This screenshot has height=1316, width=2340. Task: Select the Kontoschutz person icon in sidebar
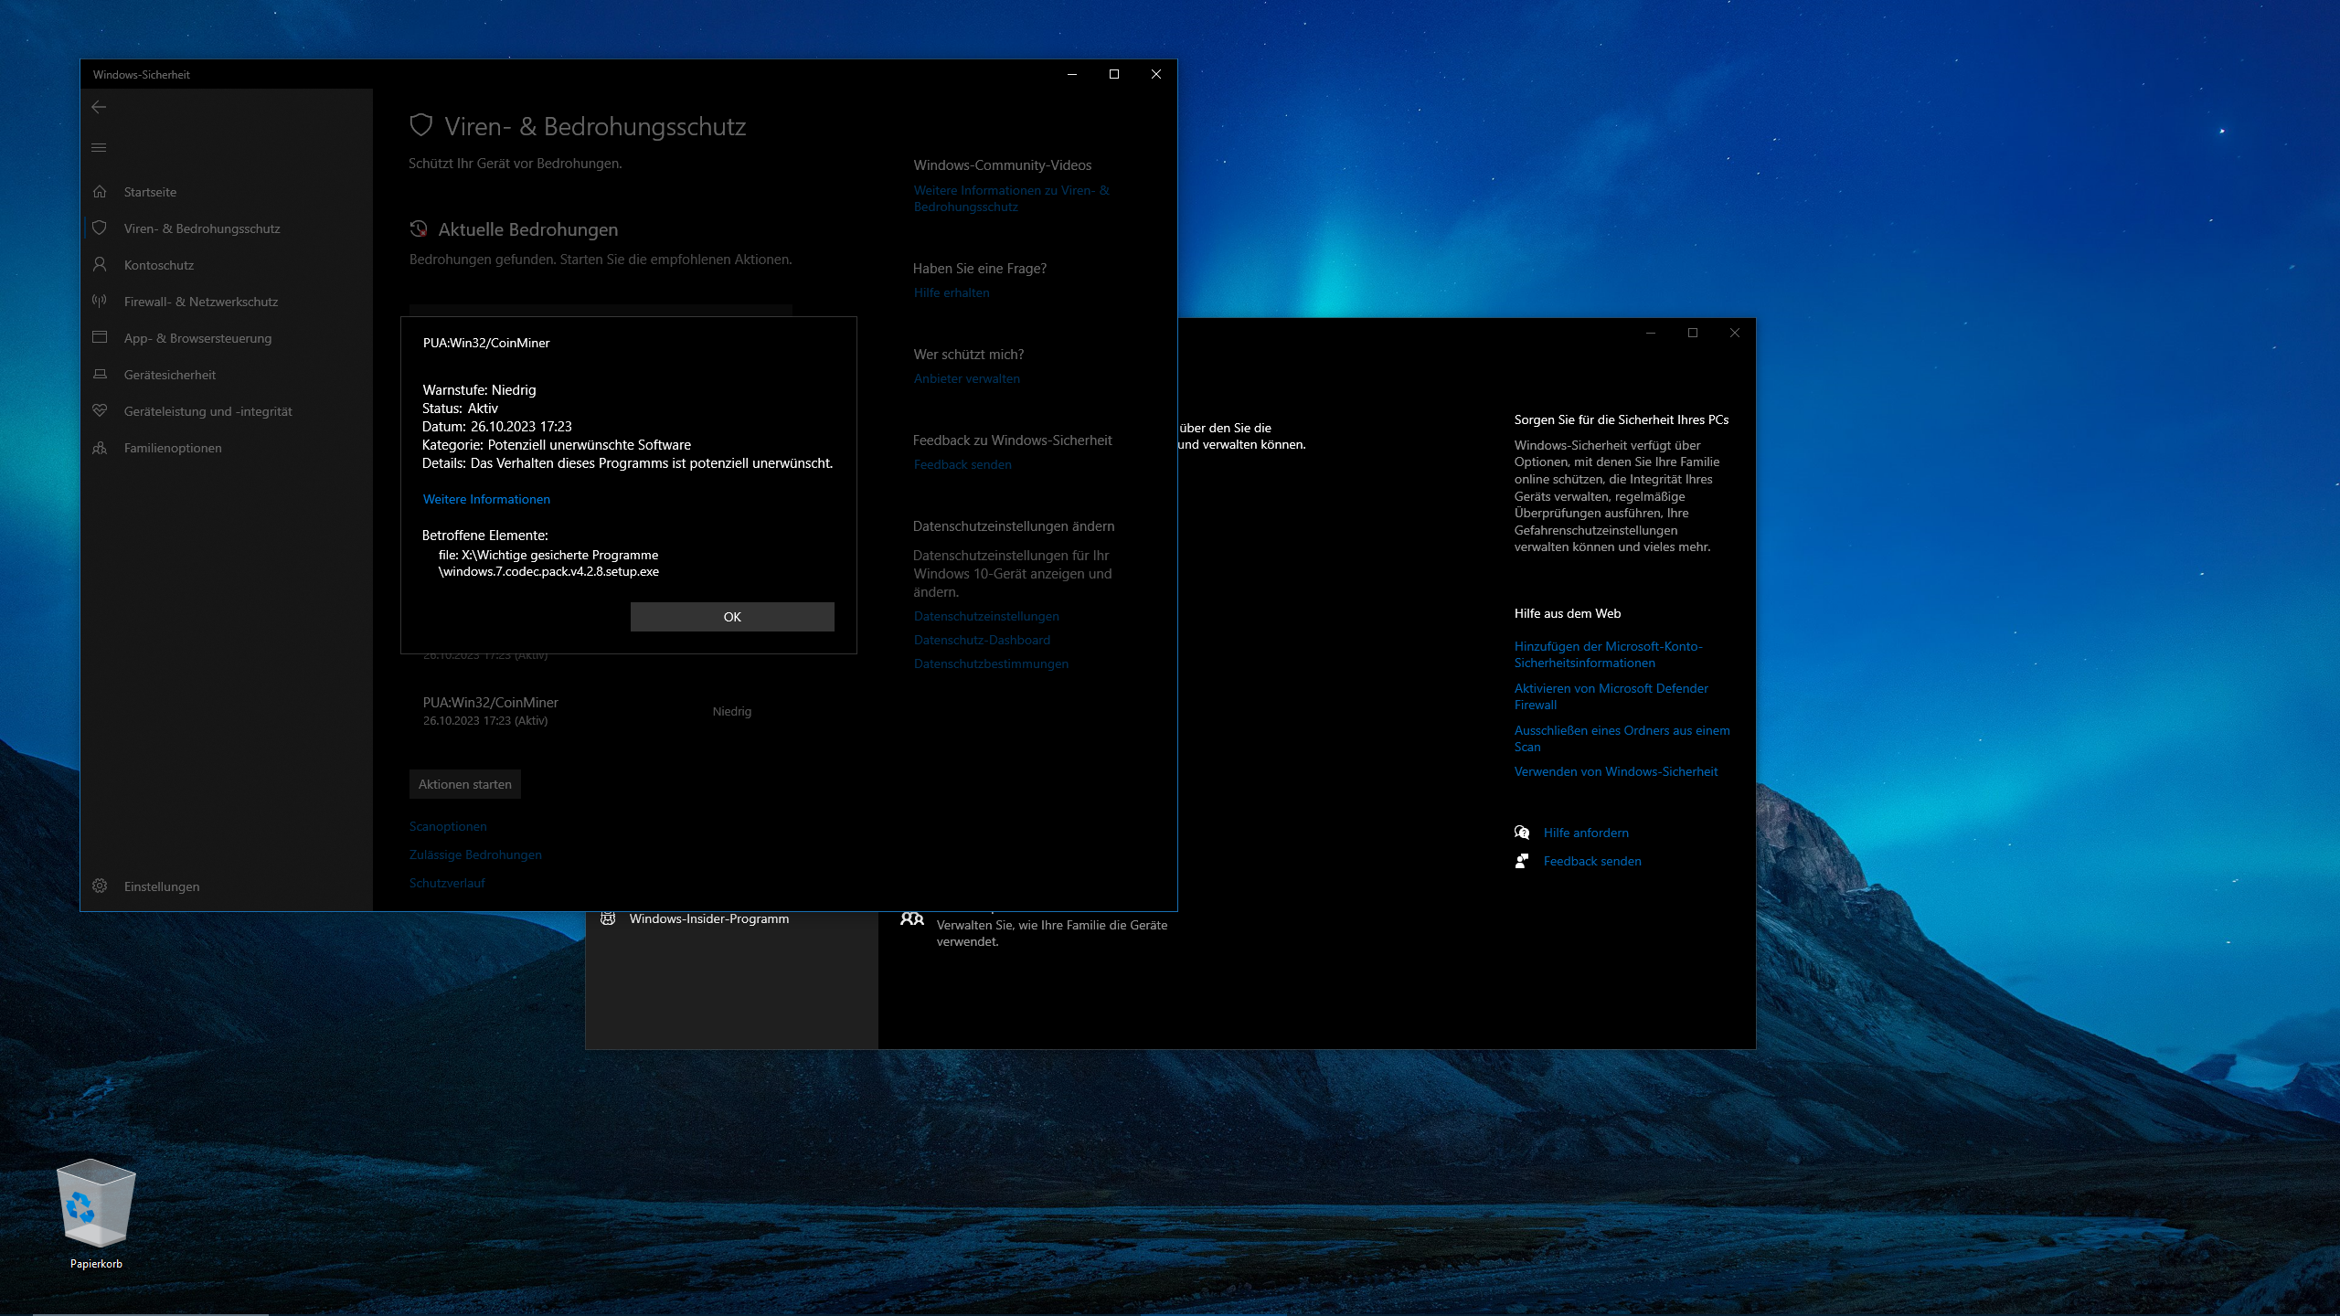[101, 264]
